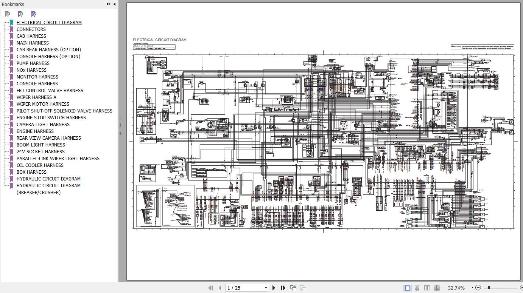523x293 pixels.
Task: Open PARALLEL-LINK WIPER LIGHT HARNESS bookmark
Action: [58, 158]
